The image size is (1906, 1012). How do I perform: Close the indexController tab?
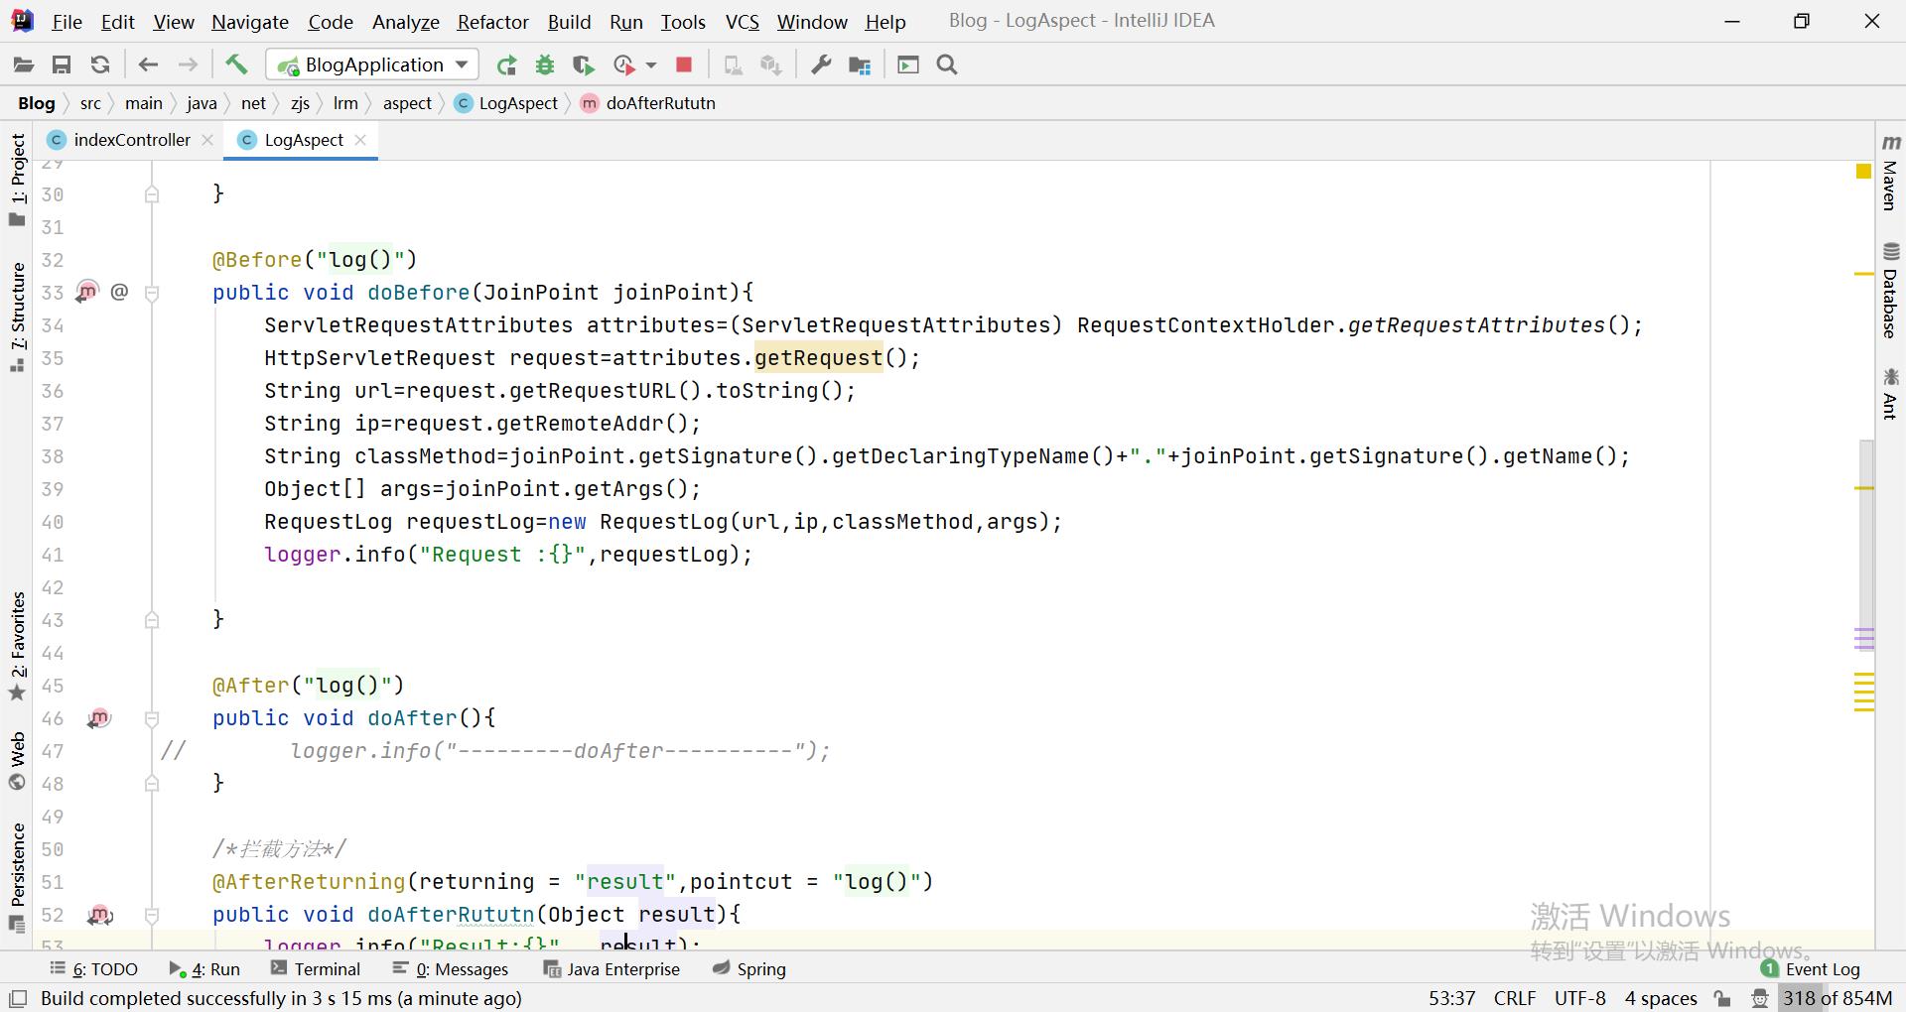click(x=207, y=140)
